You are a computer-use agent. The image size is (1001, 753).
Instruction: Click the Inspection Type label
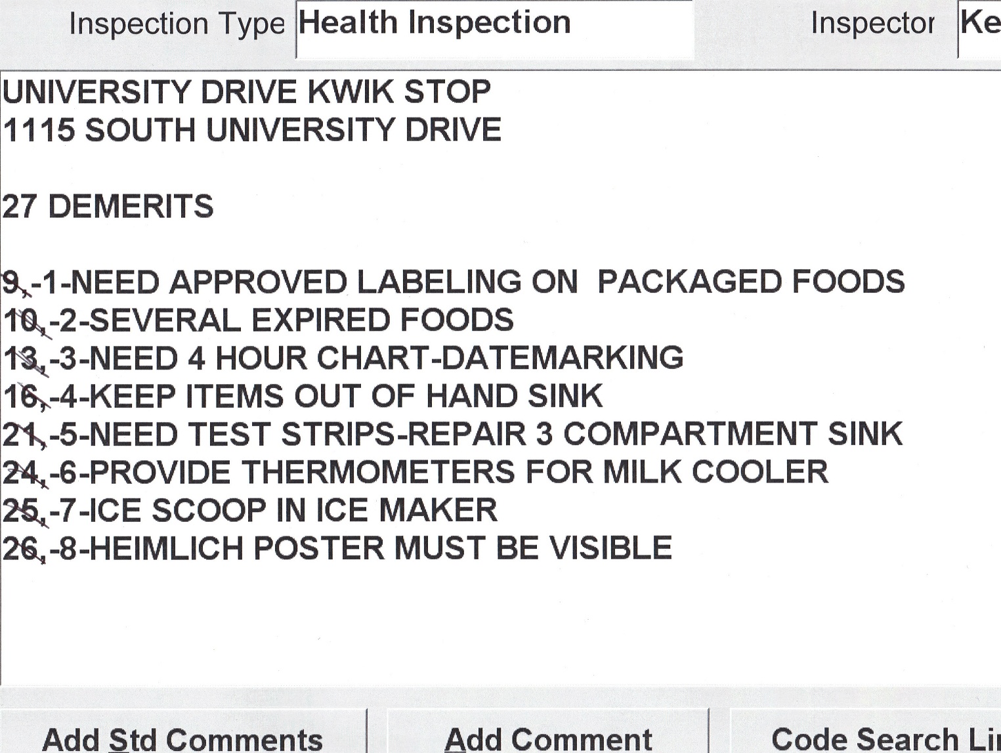coord(177,24)
